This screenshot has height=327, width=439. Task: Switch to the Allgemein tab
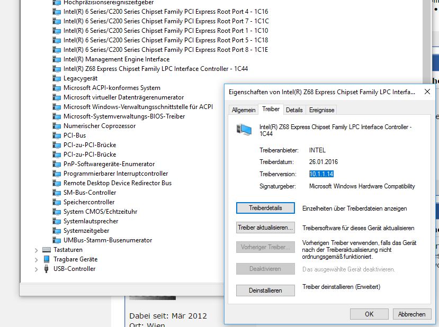point(244,110)
